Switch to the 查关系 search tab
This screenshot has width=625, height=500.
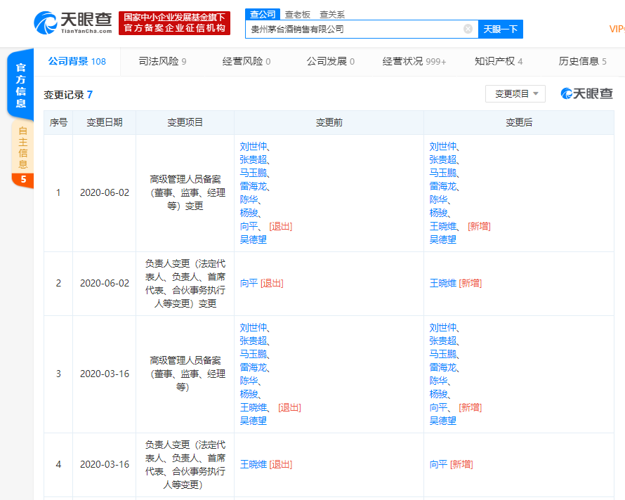332,15
